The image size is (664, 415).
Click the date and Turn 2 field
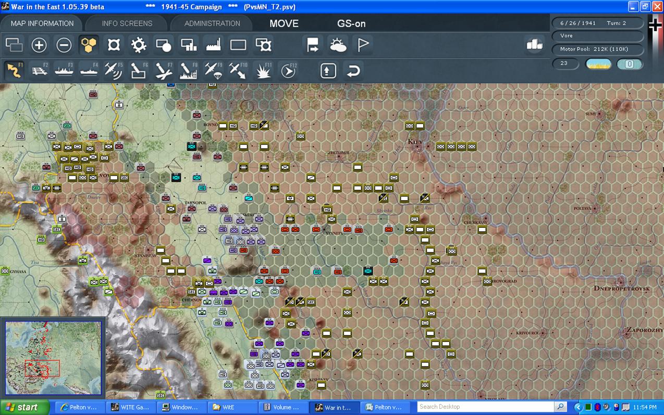tap(597, 23)
